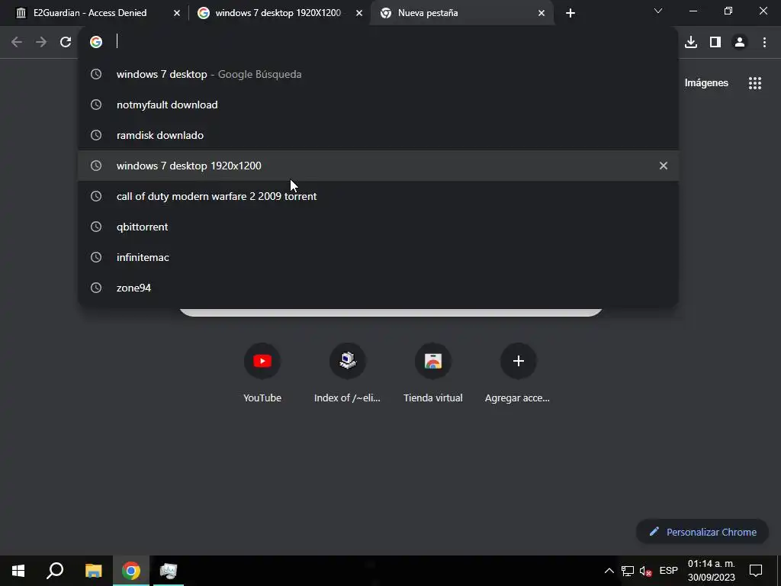Click Chrome icon in taskbar

click(131, 571)
